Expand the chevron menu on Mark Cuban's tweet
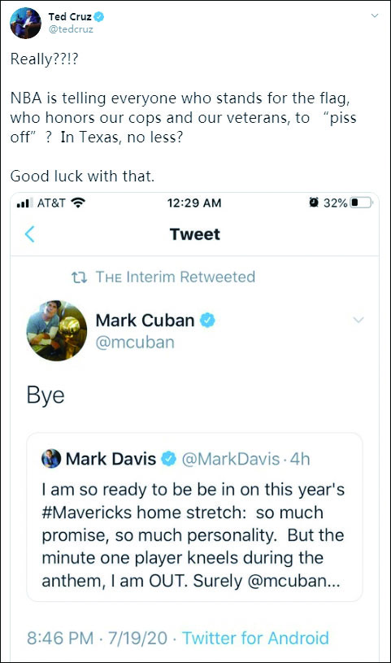The height and width of the screenshot is (663, 391). [358, 320]
